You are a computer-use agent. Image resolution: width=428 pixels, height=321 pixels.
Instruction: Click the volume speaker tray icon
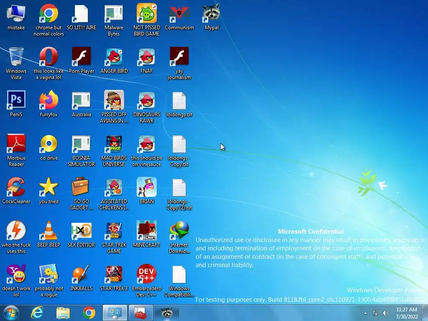pos(385,313)
